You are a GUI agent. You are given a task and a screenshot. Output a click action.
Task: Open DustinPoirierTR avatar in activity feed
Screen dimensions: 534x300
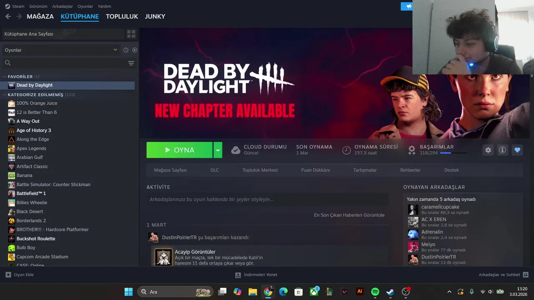point(154,237)
